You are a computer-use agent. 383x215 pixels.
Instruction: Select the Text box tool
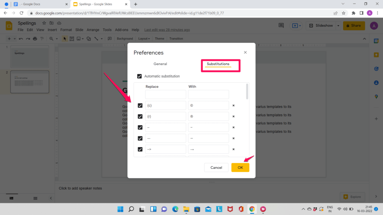[72, 38]
